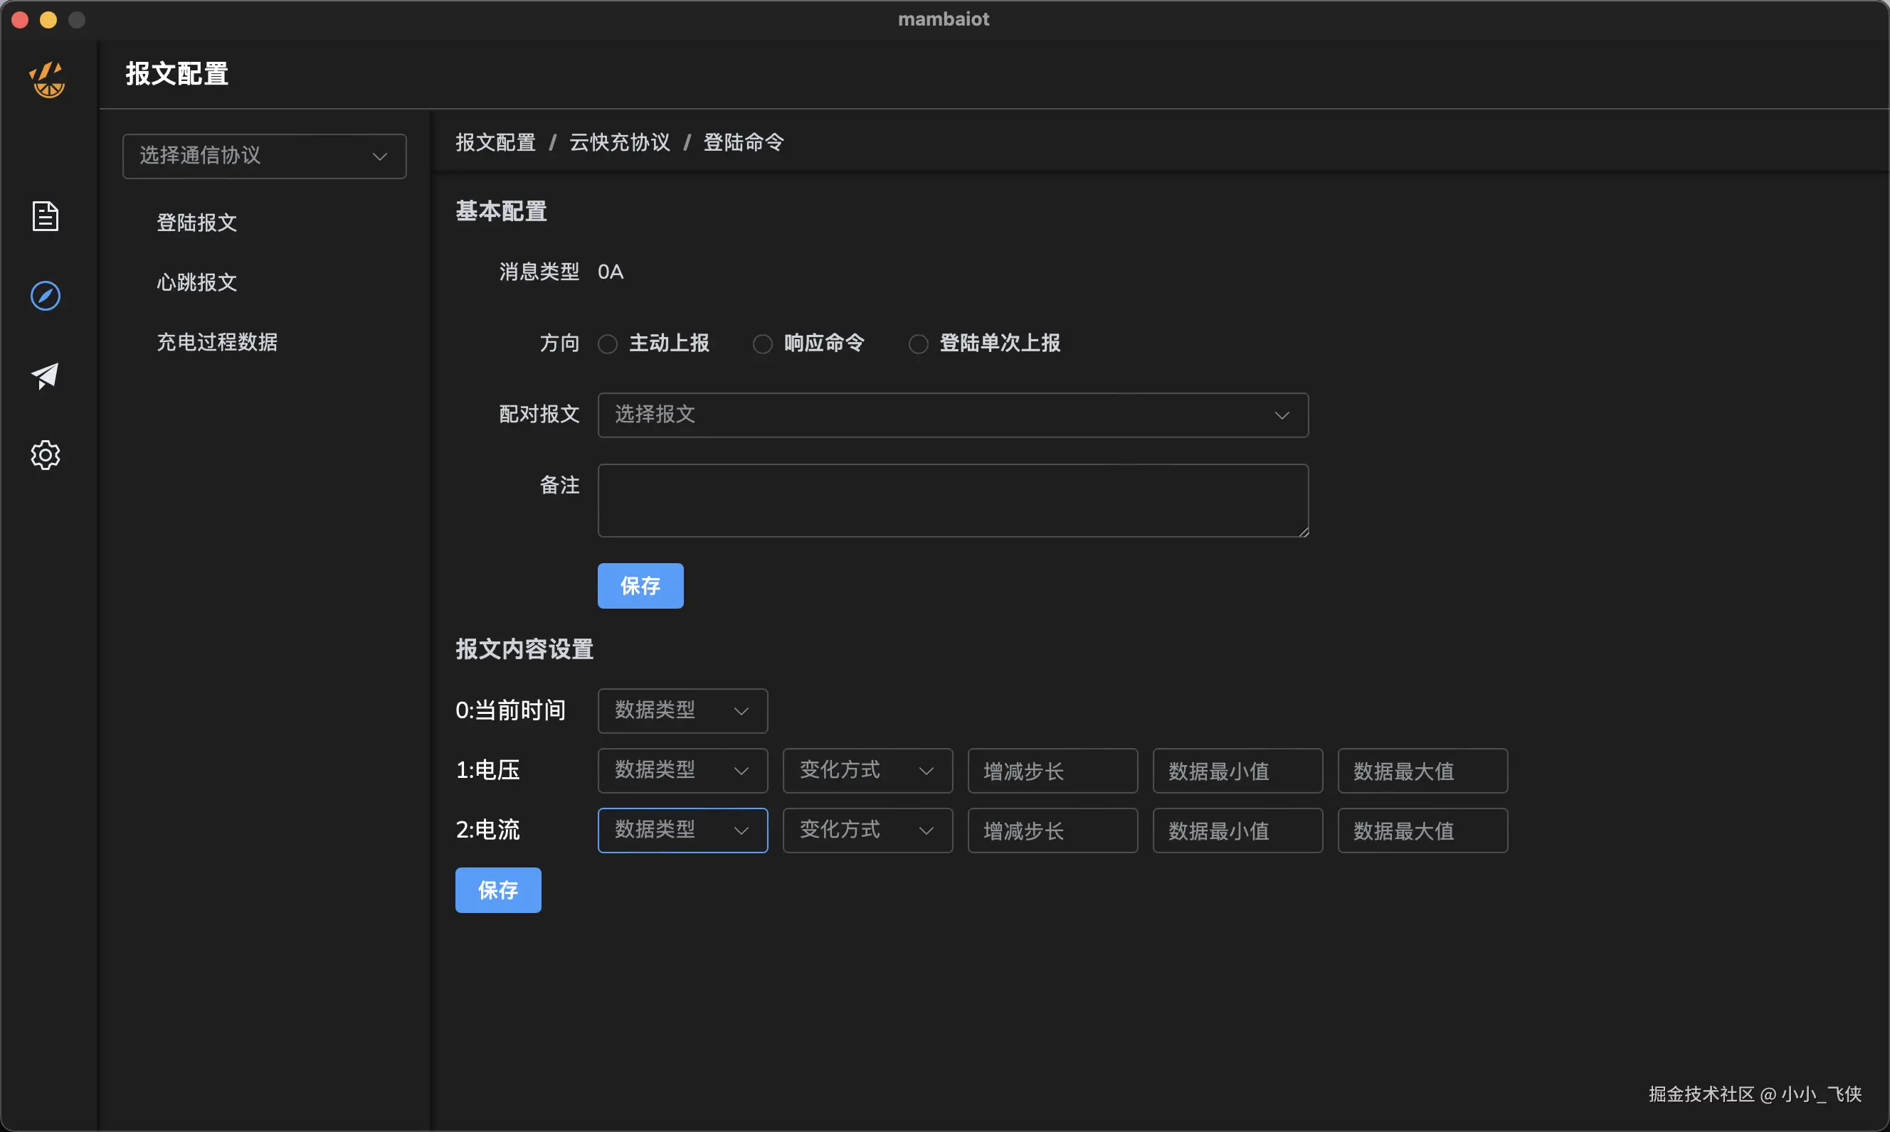Open the 变化方式 dropdown for 1:电压

pos(867,771)
